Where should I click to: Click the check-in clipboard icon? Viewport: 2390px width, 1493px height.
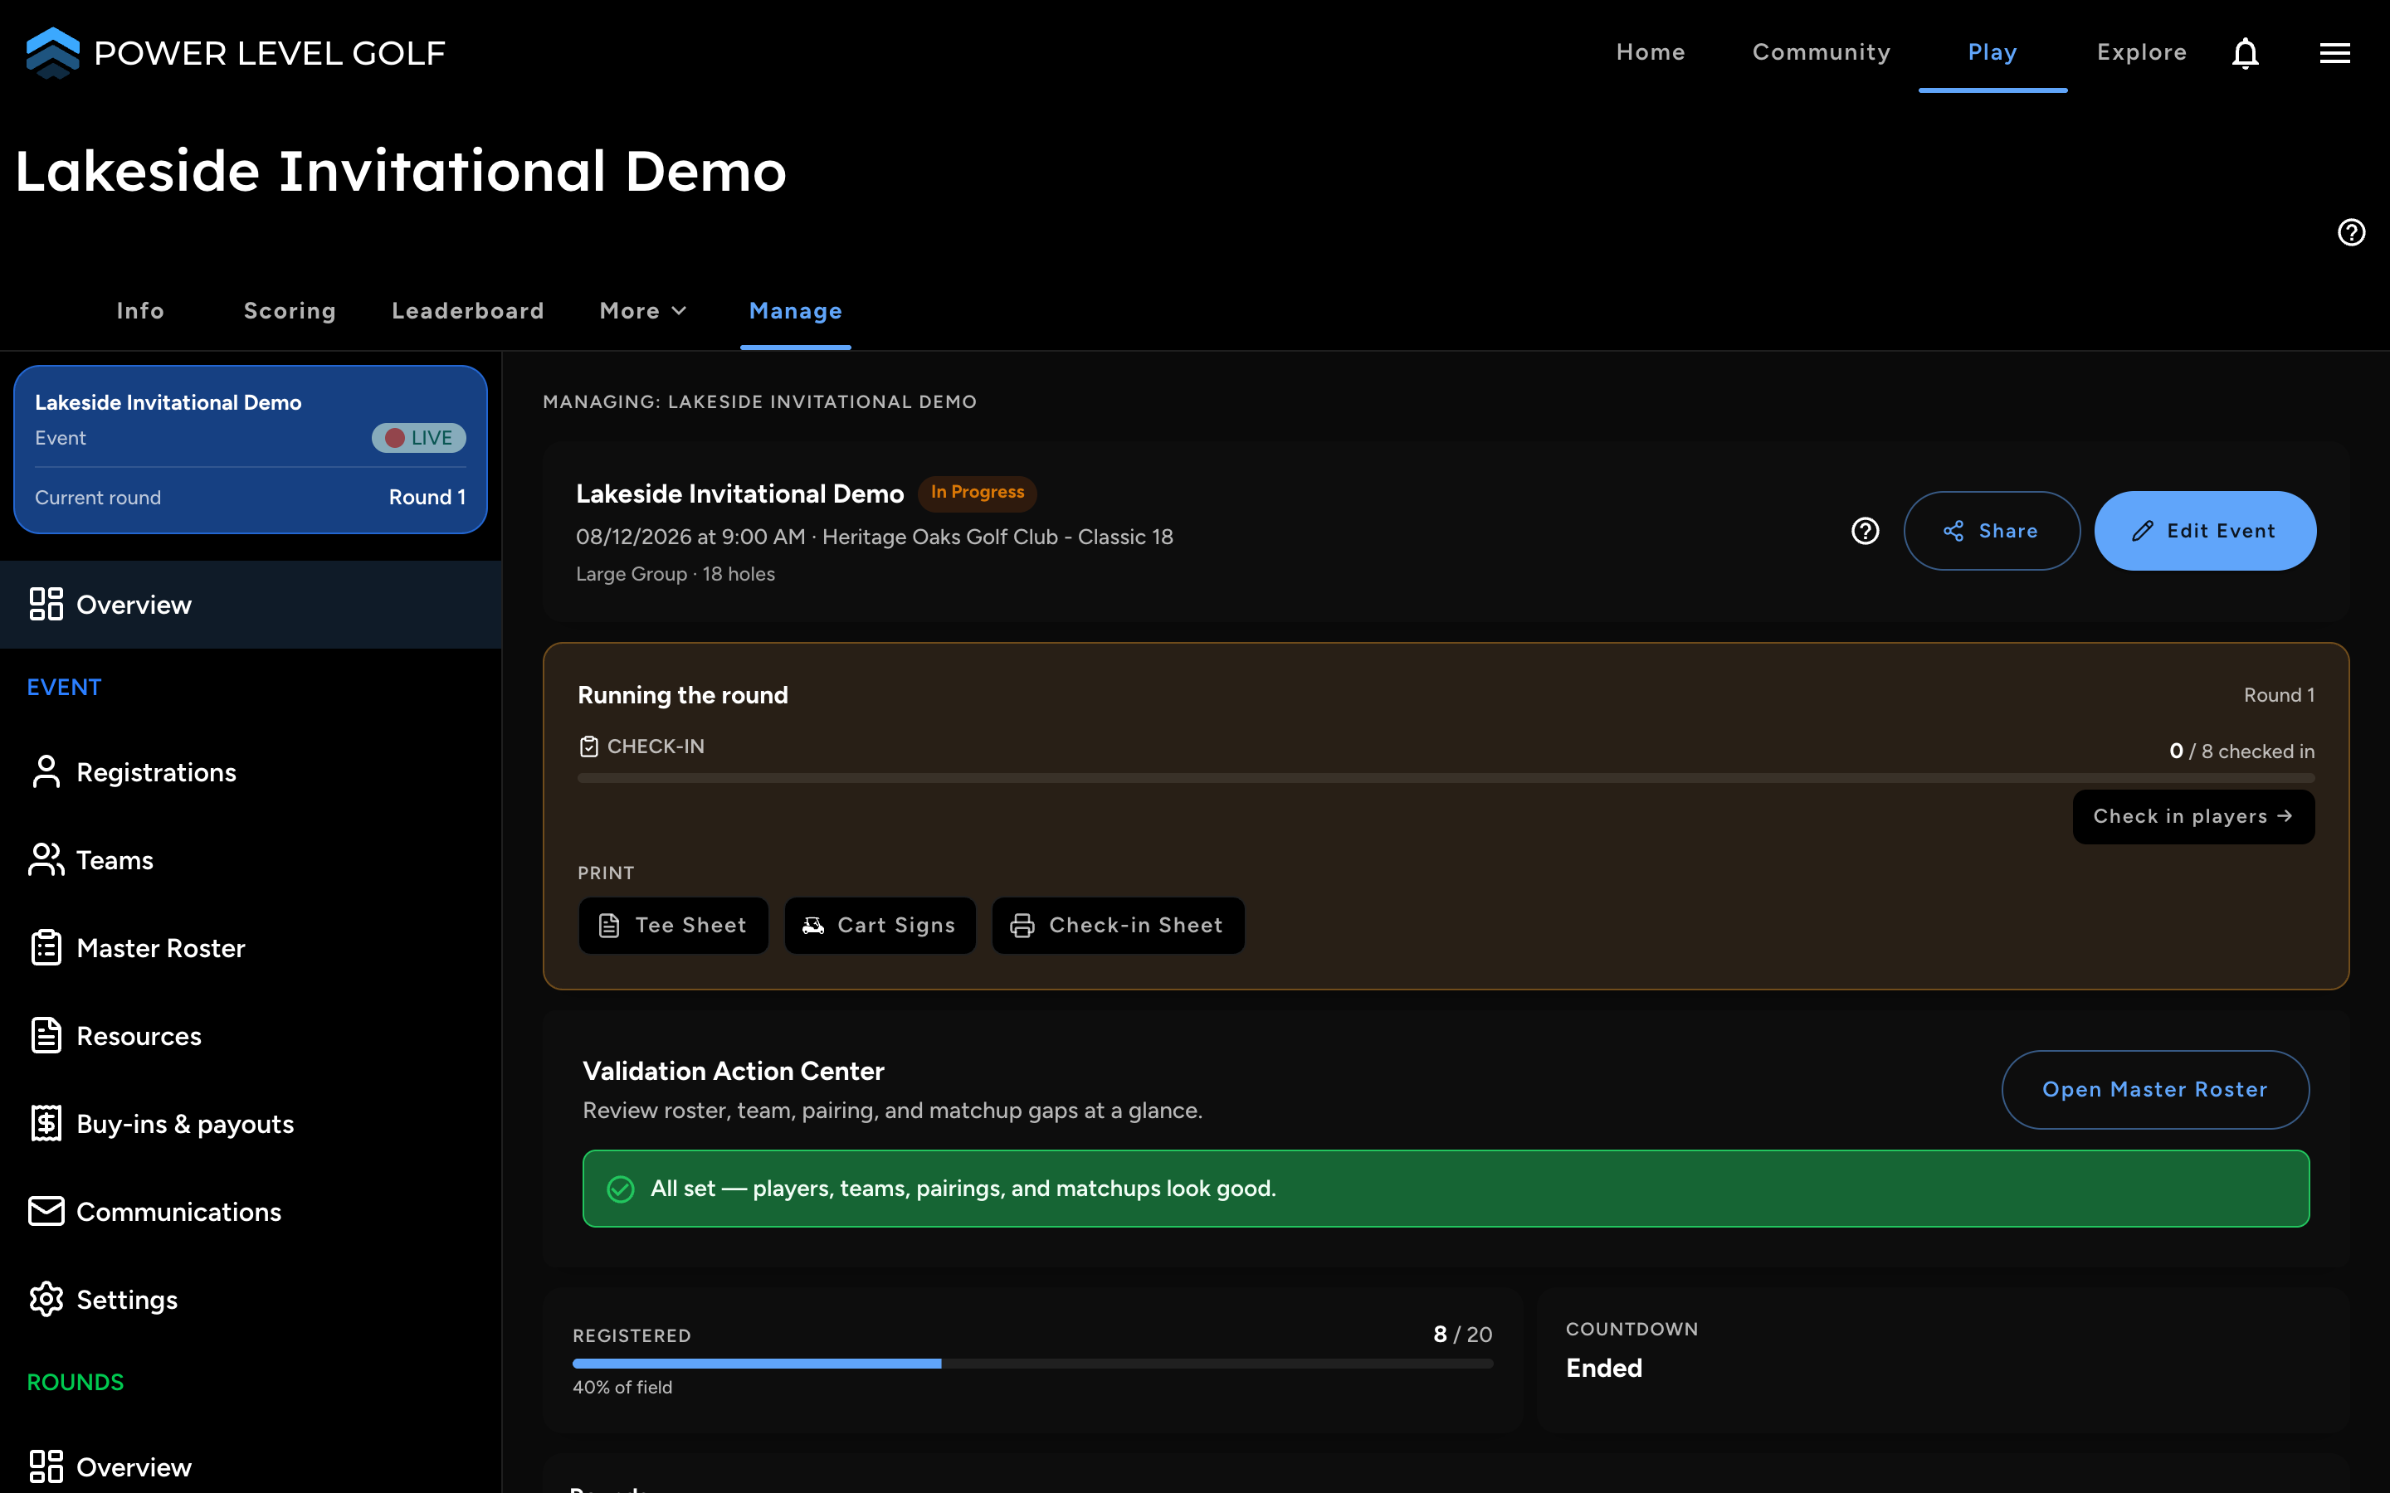pyautogui.click(x=588, y=746)
